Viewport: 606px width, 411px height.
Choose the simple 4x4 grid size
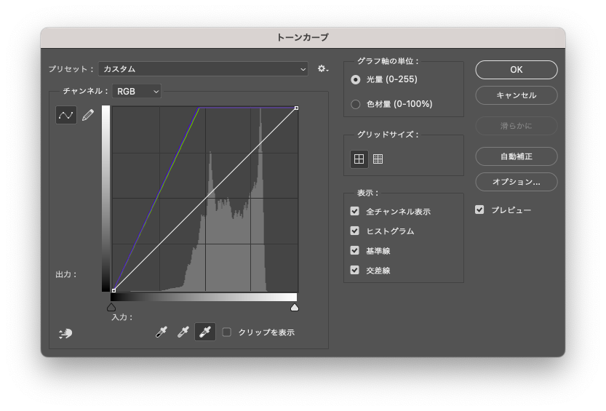tap(359, 159)
